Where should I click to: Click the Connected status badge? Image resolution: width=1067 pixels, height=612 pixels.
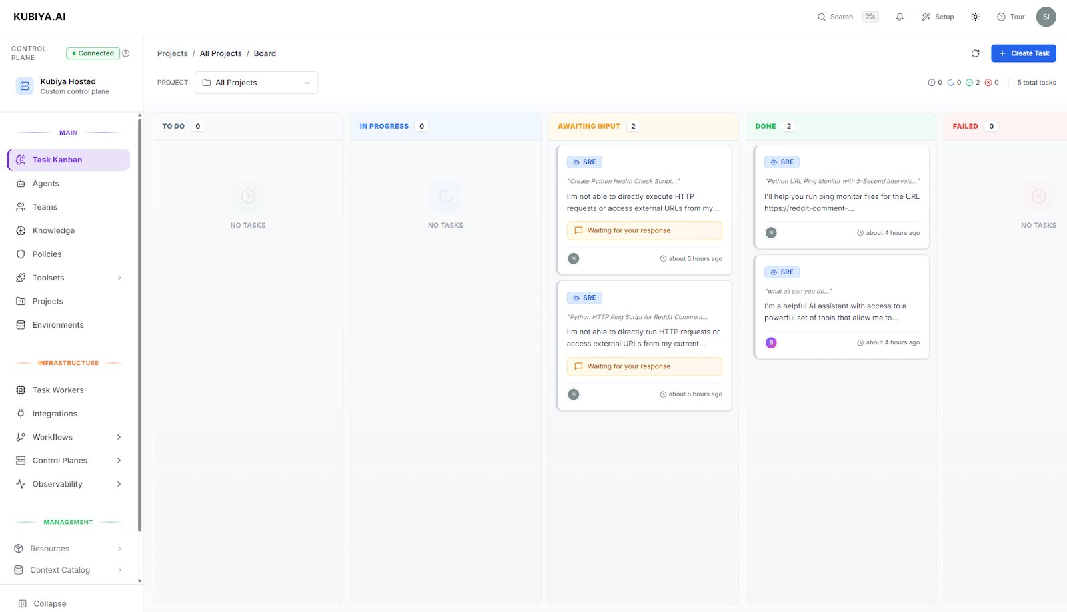point(93,53)
